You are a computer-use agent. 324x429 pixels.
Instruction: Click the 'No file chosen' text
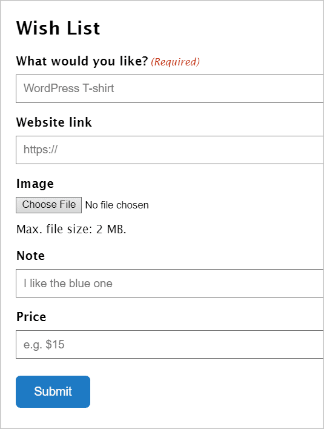tap(117, 205)
